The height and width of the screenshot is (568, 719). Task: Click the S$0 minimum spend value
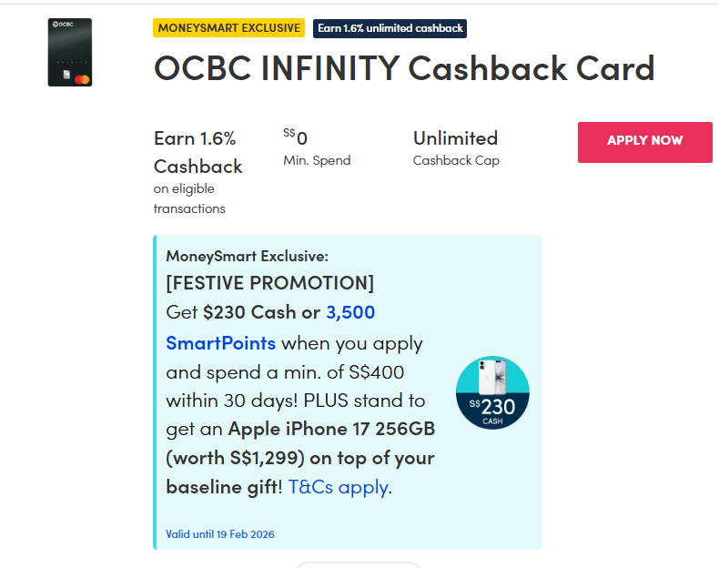coord(296,137)
